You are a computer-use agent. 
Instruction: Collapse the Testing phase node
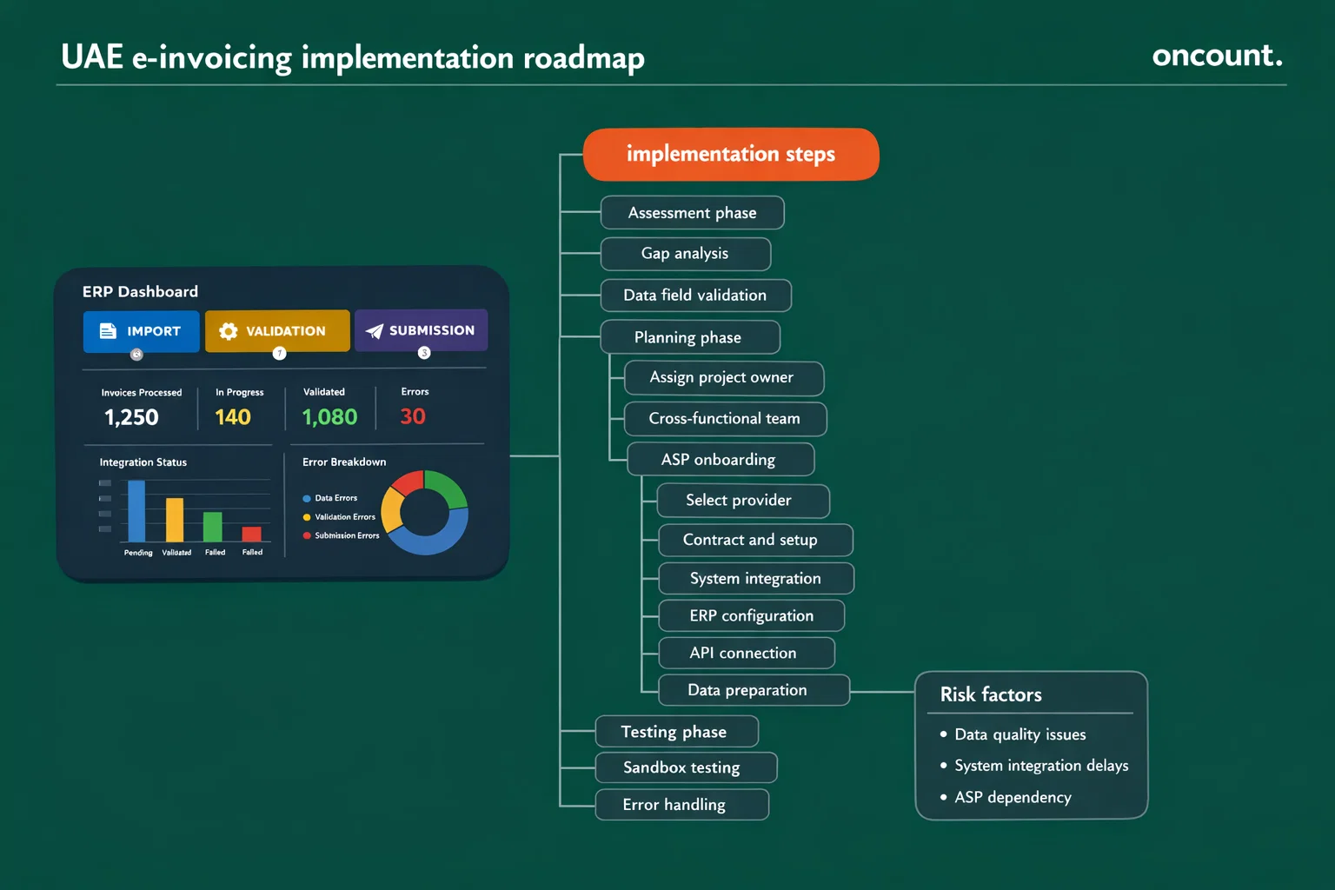coord(676,731)
